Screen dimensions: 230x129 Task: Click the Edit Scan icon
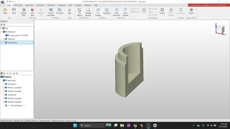(32, 11)
